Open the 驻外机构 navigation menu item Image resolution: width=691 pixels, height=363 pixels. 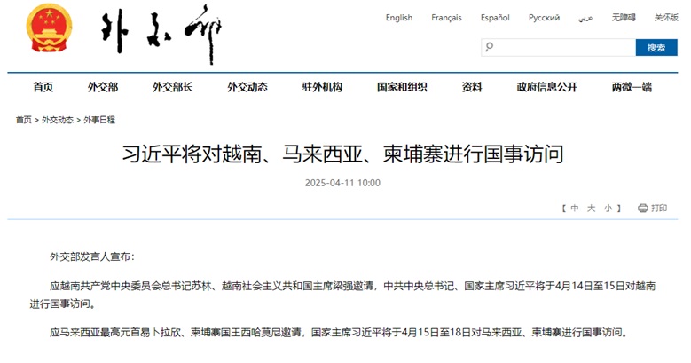pyautogui.click(x=322, y=87)
